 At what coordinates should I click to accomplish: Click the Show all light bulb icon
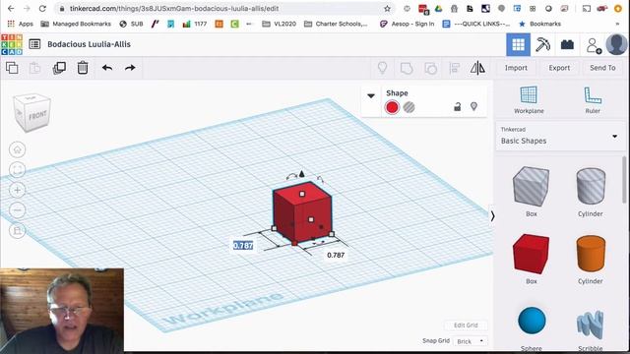pyautogui.click(x=382, y=68)
